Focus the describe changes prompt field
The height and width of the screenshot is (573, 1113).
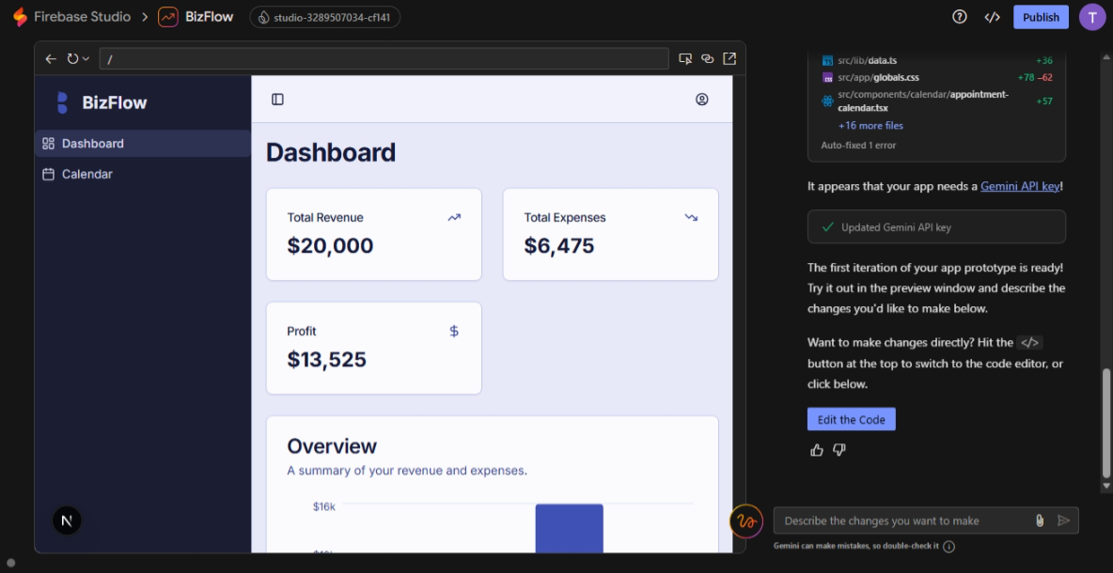click(902, 520)
